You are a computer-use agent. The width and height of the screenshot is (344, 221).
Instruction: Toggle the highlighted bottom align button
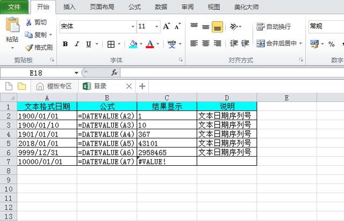(217, 27)
